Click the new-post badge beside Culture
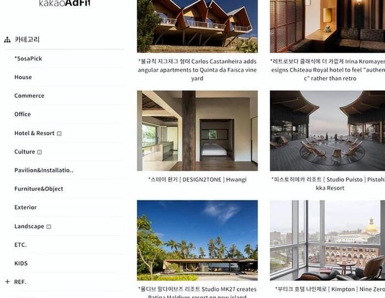 [40, 152]
